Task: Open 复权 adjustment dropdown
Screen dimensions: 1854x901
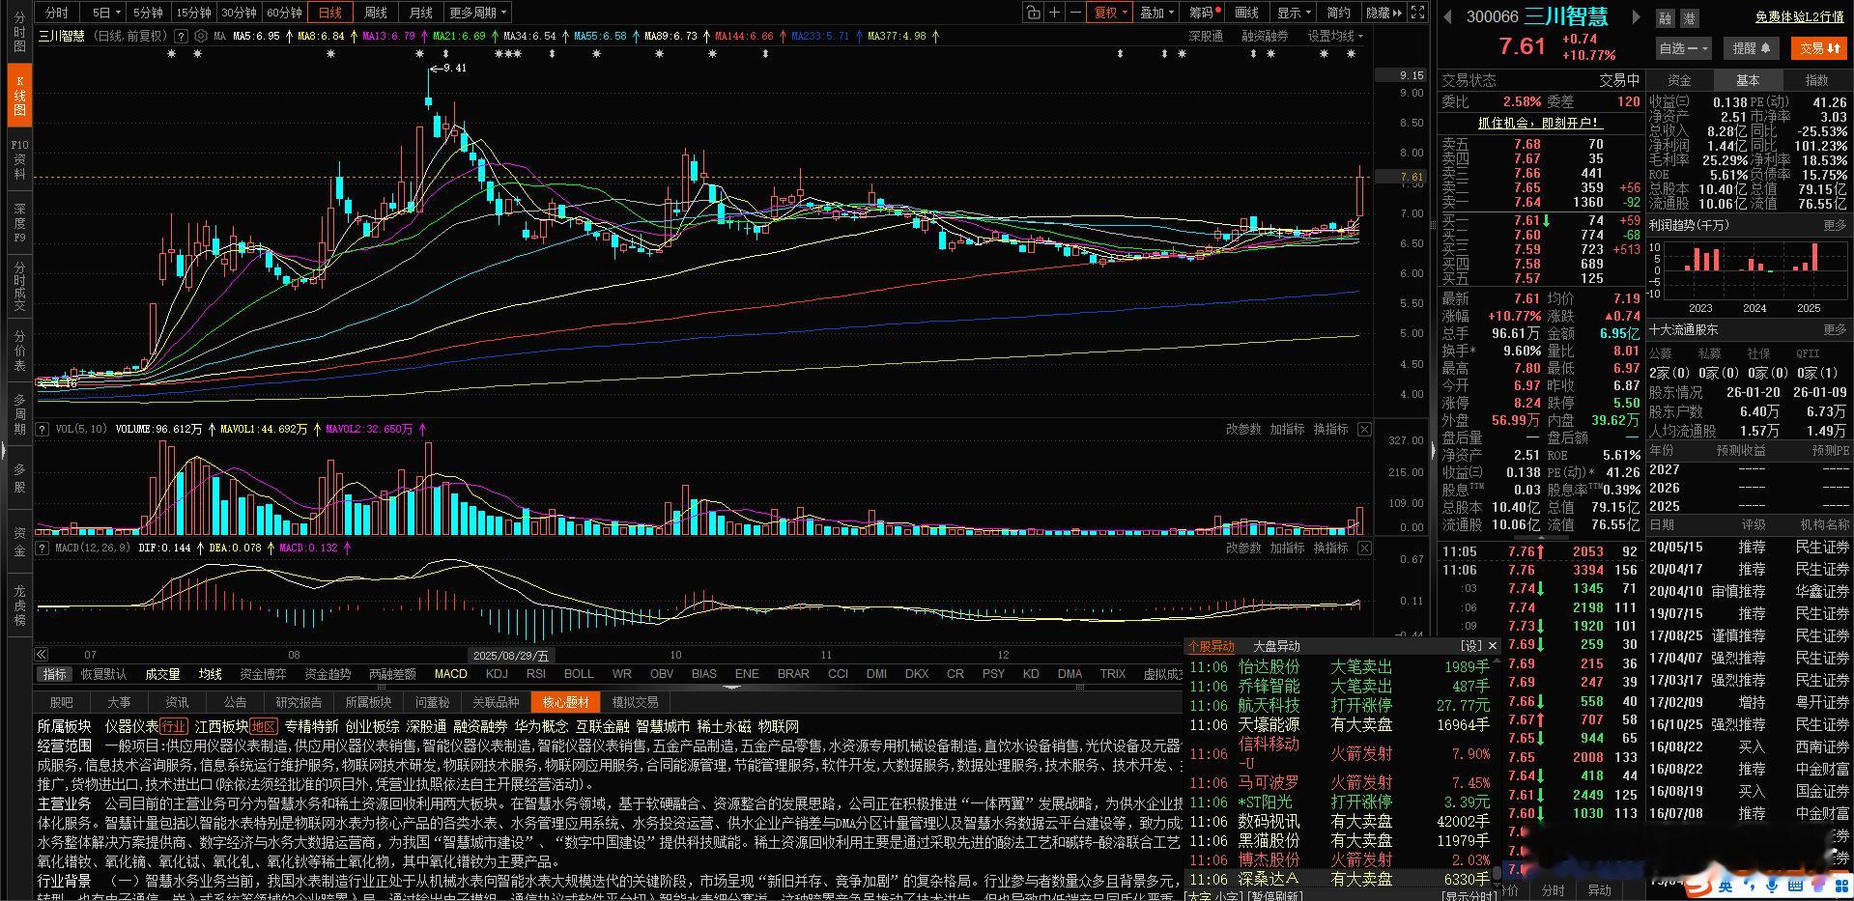Action: [1110, 13]
